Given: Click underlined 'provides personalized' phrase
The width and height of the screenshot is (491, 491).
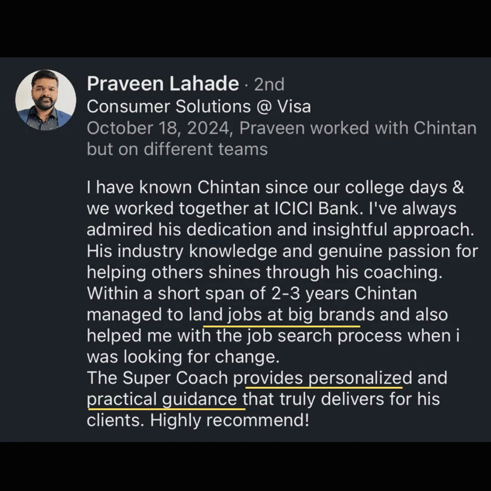Looking at the screenshot, I should [322, 379].
